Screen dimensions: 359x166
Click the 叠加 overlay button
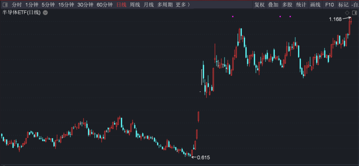(273, 5)
